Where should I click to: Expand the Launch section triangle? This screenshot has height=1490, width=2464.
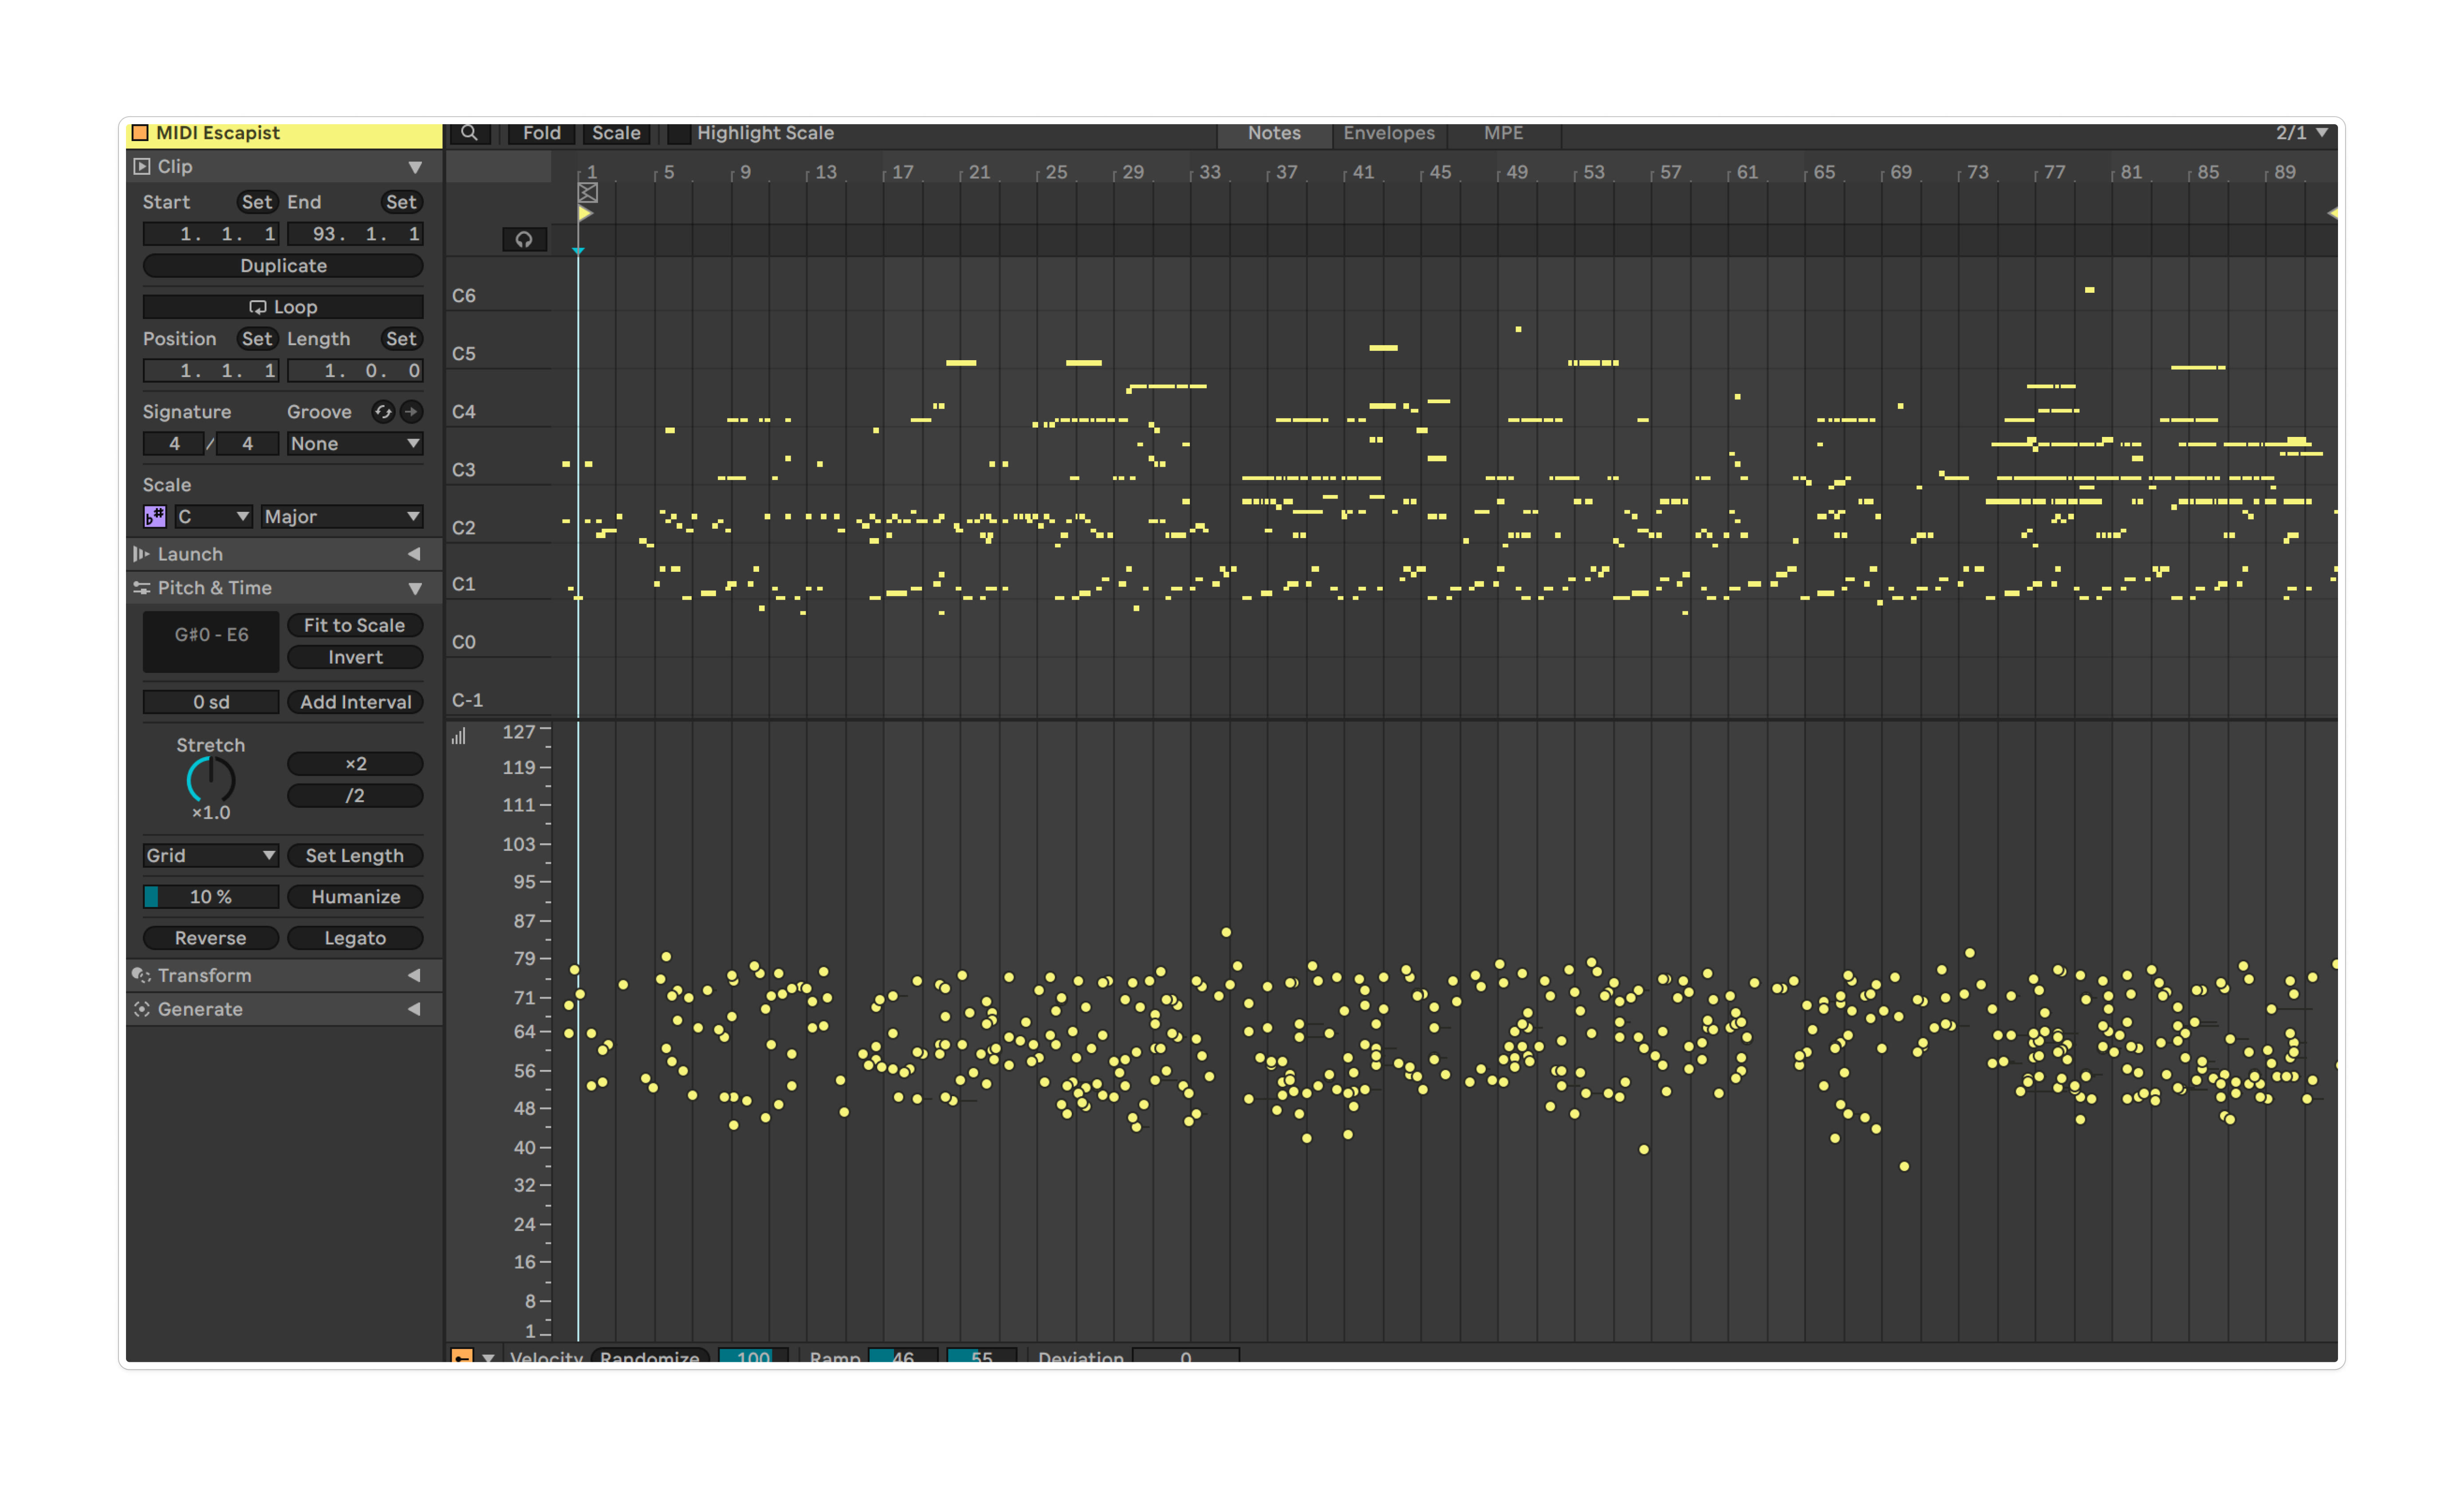point(414,554)
